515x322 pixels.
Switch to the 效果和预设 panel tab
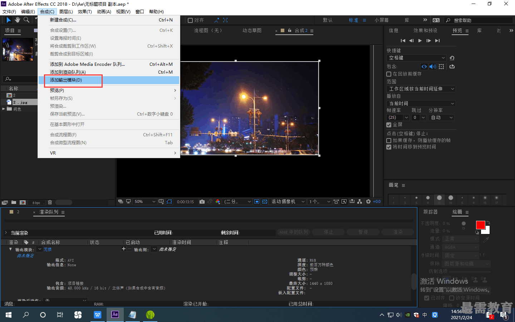point(425,31)
